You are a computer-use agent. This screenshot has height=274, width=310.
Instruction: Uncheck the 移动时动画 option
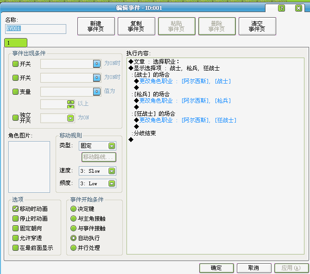tap(15, 209)
